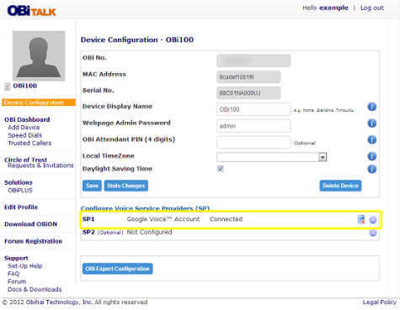
Task: Click the user avatar picture
Action: 39,56
